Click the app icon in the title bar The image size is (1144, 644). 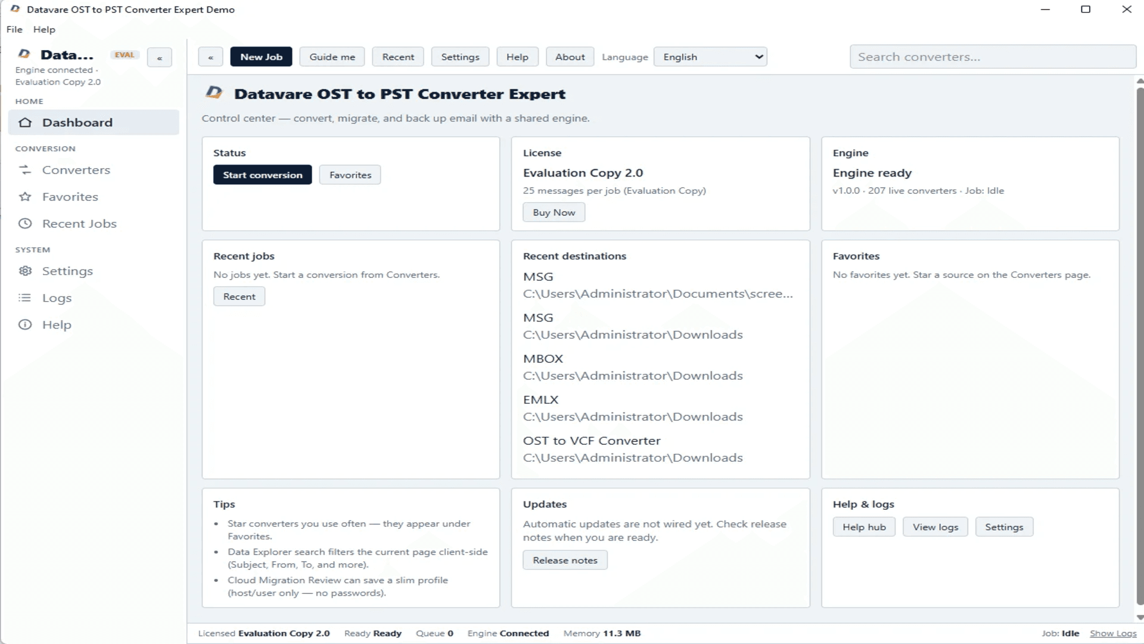(x=15, y=9)
